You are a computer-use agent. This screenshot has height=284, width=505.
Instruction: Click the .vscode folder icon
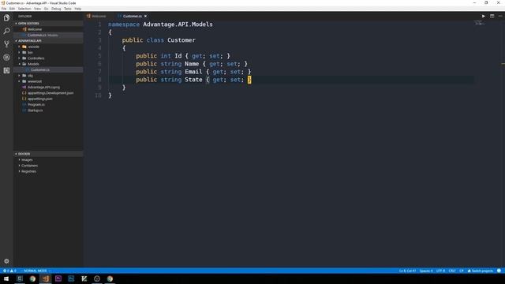[24, 47]
